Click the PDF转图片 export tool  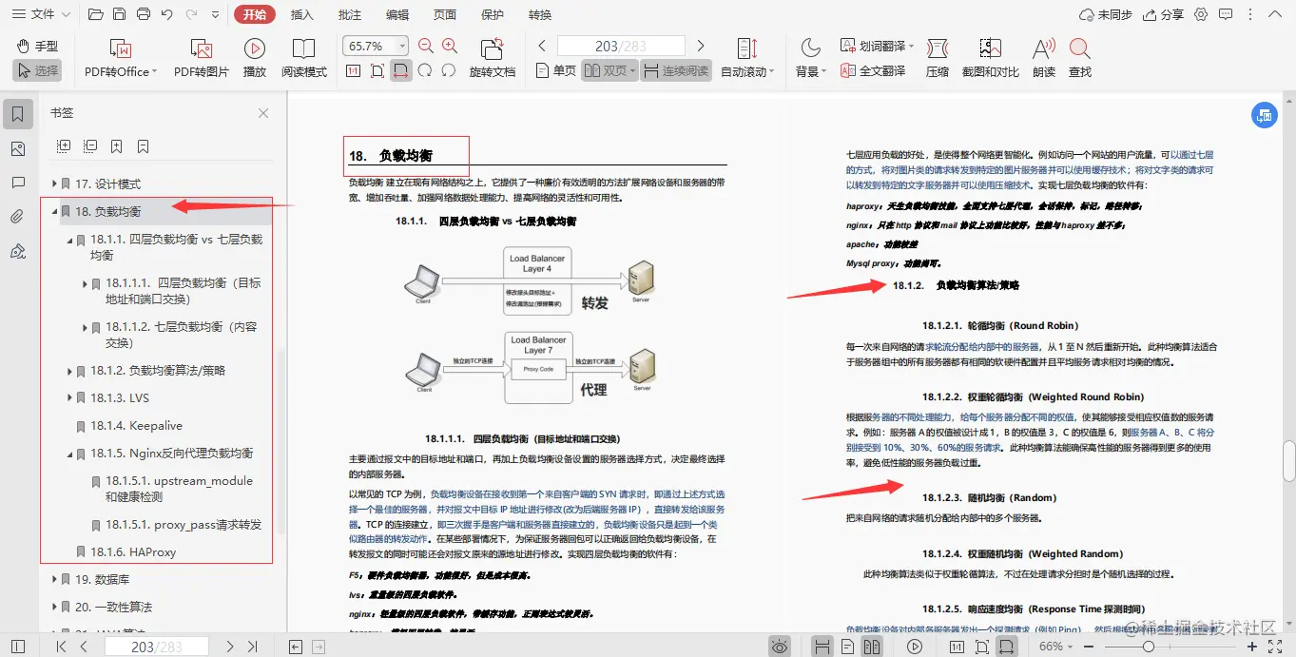click(201, 55)
